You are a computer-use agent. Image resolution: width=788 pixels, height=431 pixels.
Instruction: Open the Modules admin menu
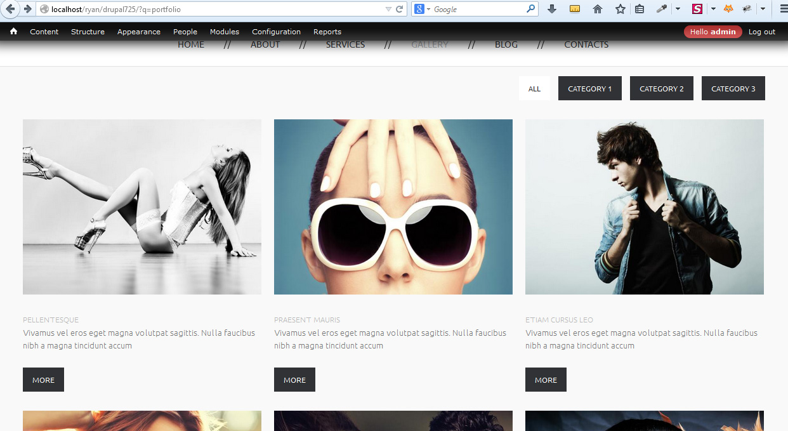coord(225,32)
